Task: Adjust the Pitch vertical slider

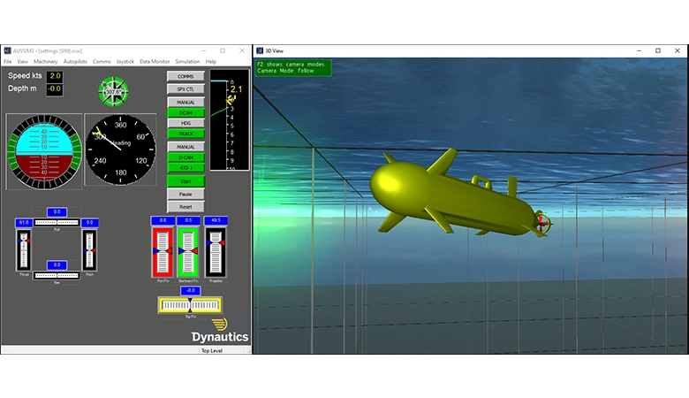Action: click(x=89, y=249)
